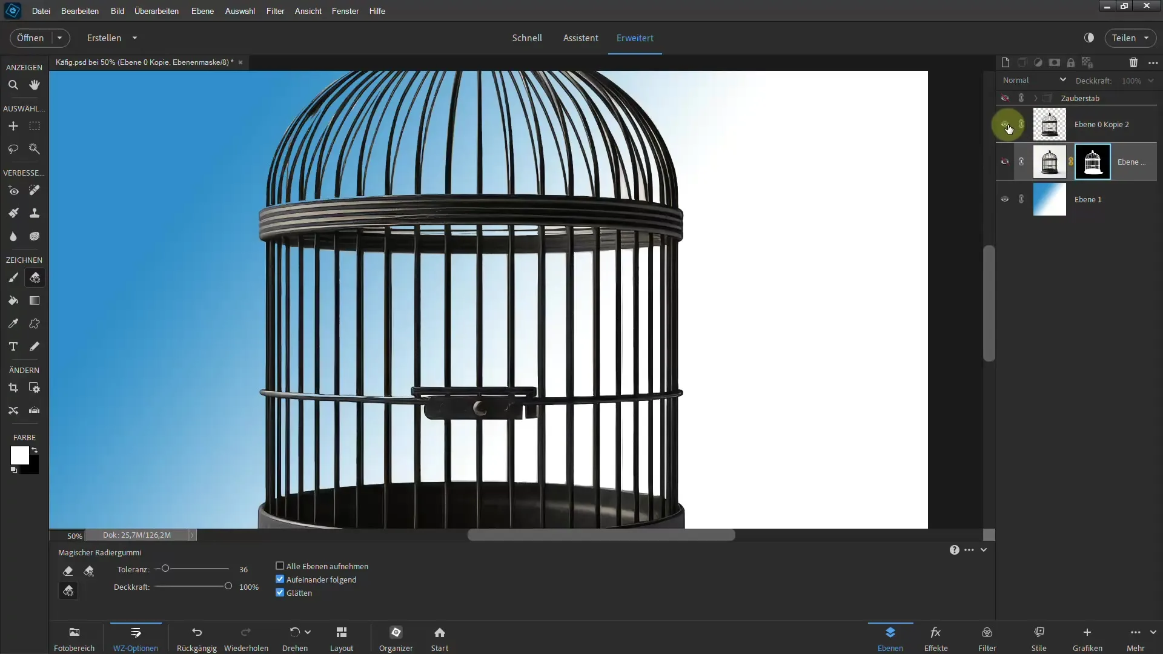Toggle visibility of masked Ebene layer
Screen dimensions: 1163x654
coord(1005,162)
